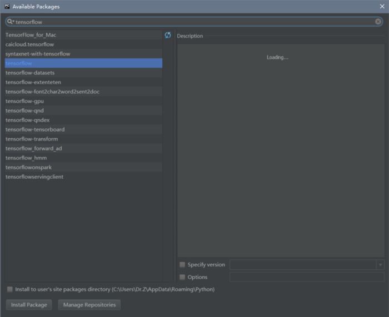Click the Install Package button
This screenshot has width=389, height=317.
(x=29, y=305)
